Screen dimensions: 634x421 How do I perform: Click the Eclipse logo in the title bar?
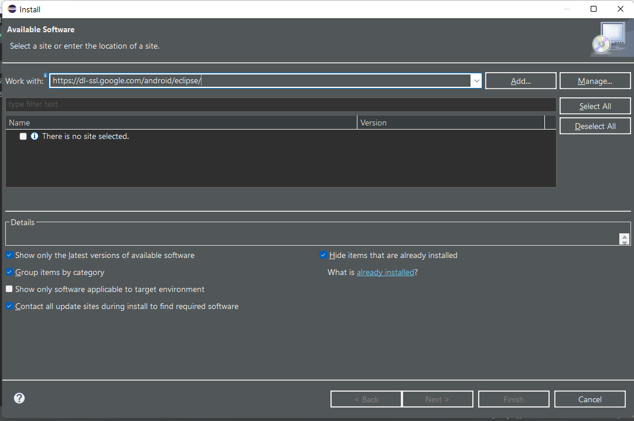(12, 9)
